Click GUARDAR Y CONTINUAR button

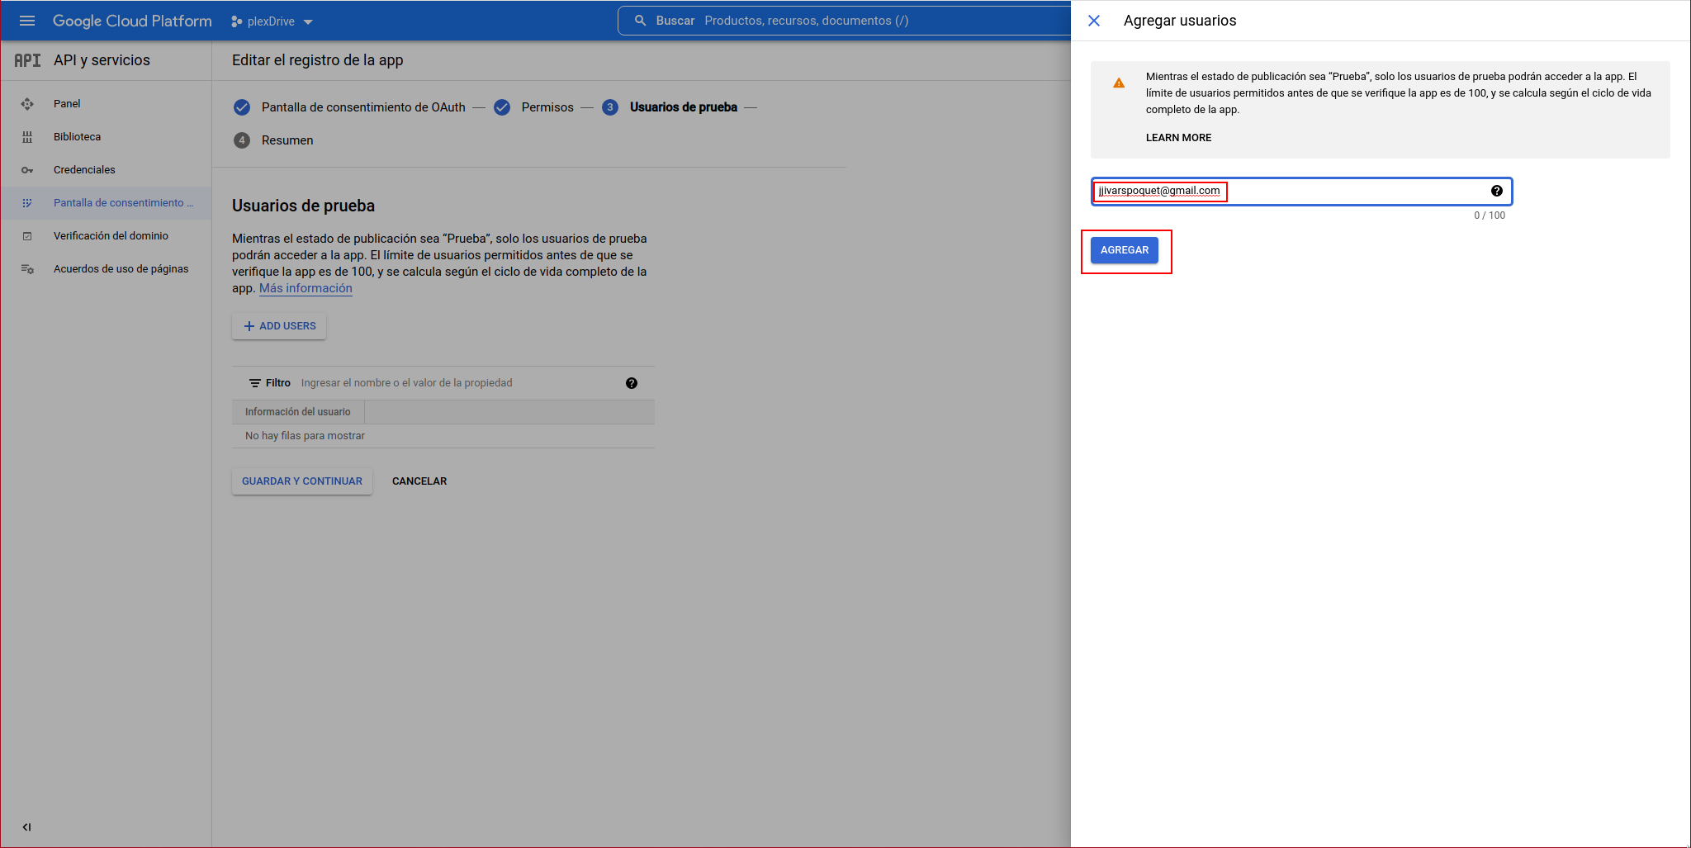pyautogui.click(x=302, y=481)
